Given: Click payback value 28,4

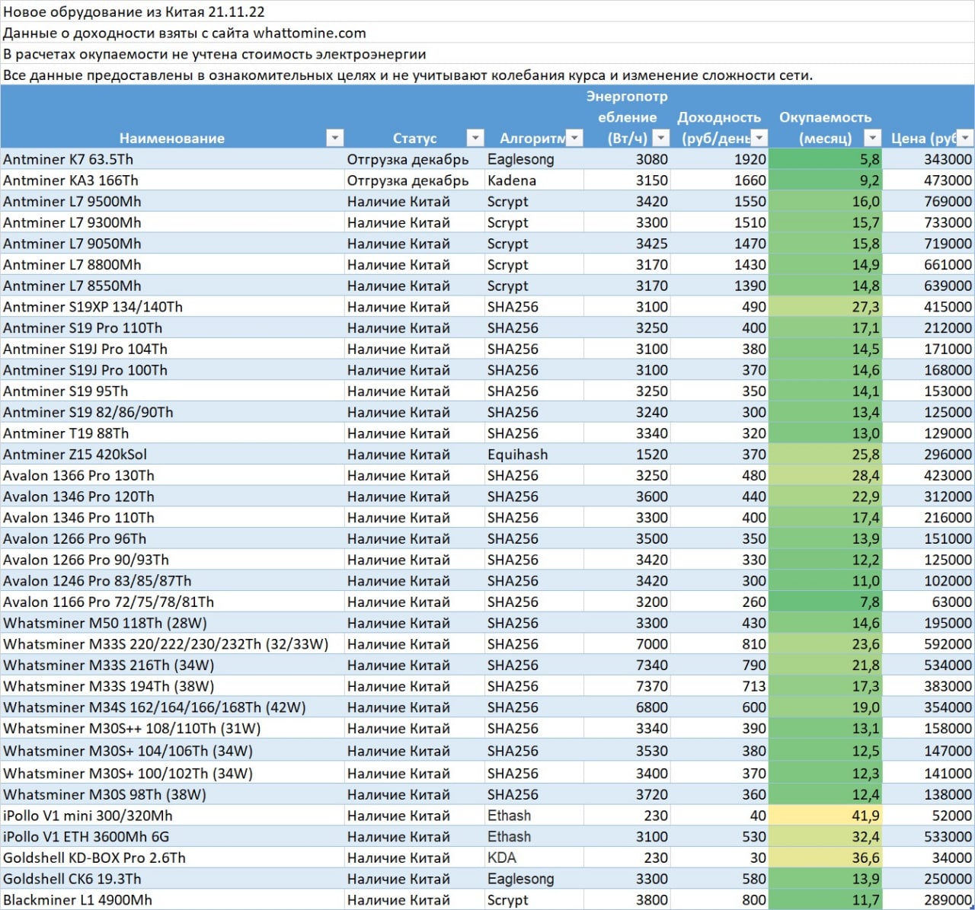Looking at the screenshot, I should (x=826, y=476).
